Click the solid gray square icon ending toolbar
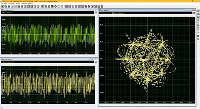This screenshot has width=200, height=109. tap(102, 6)
